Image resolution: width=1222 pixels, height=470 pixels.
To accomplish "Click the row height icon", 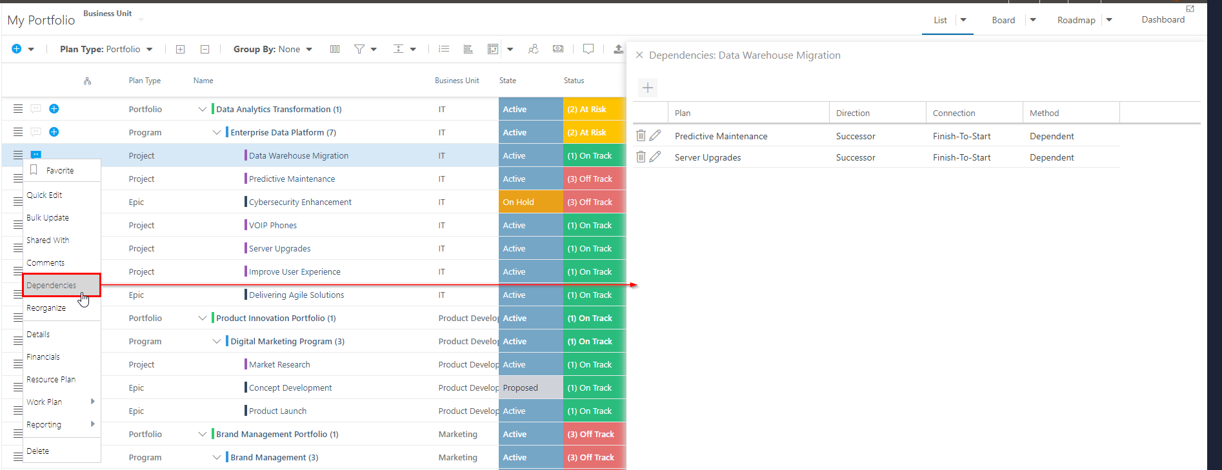I will [399, 49].
